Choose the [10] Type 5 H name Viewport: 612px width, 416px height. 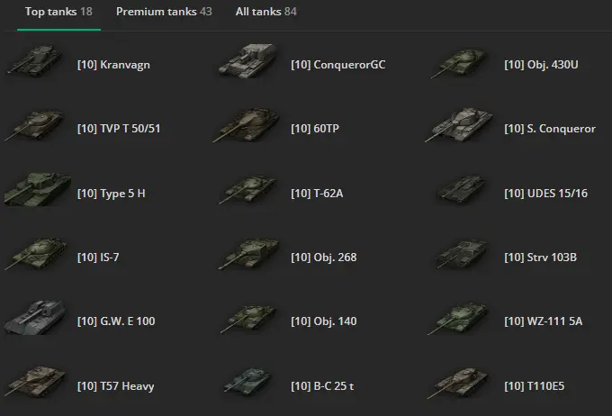click(x=112, y=194)
